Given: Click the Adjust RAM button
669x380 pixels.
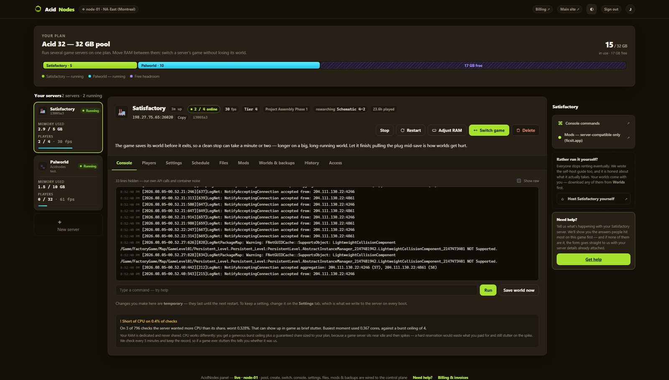Looking at the screenshot, I should (x=447, y=130).
